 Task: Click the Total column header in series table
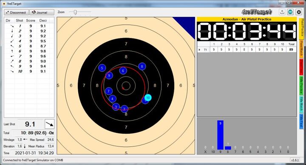click(292, 44)
